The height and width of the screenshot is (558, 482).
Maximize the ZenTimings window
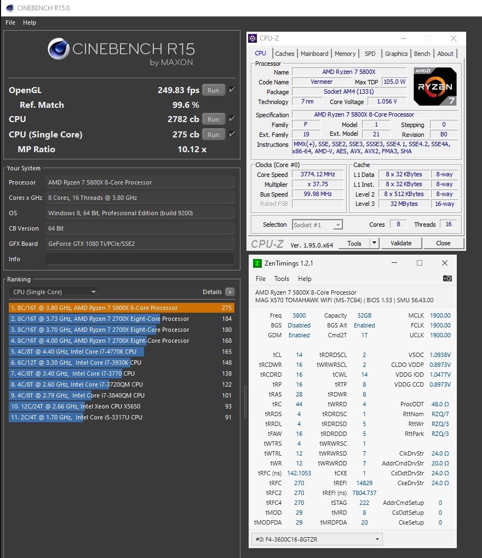(420, 263)
